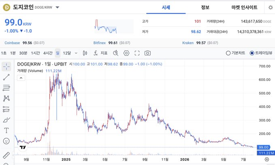The image size is (275, 165).
Task: Open the emoji icons tool
Action: 6,141
